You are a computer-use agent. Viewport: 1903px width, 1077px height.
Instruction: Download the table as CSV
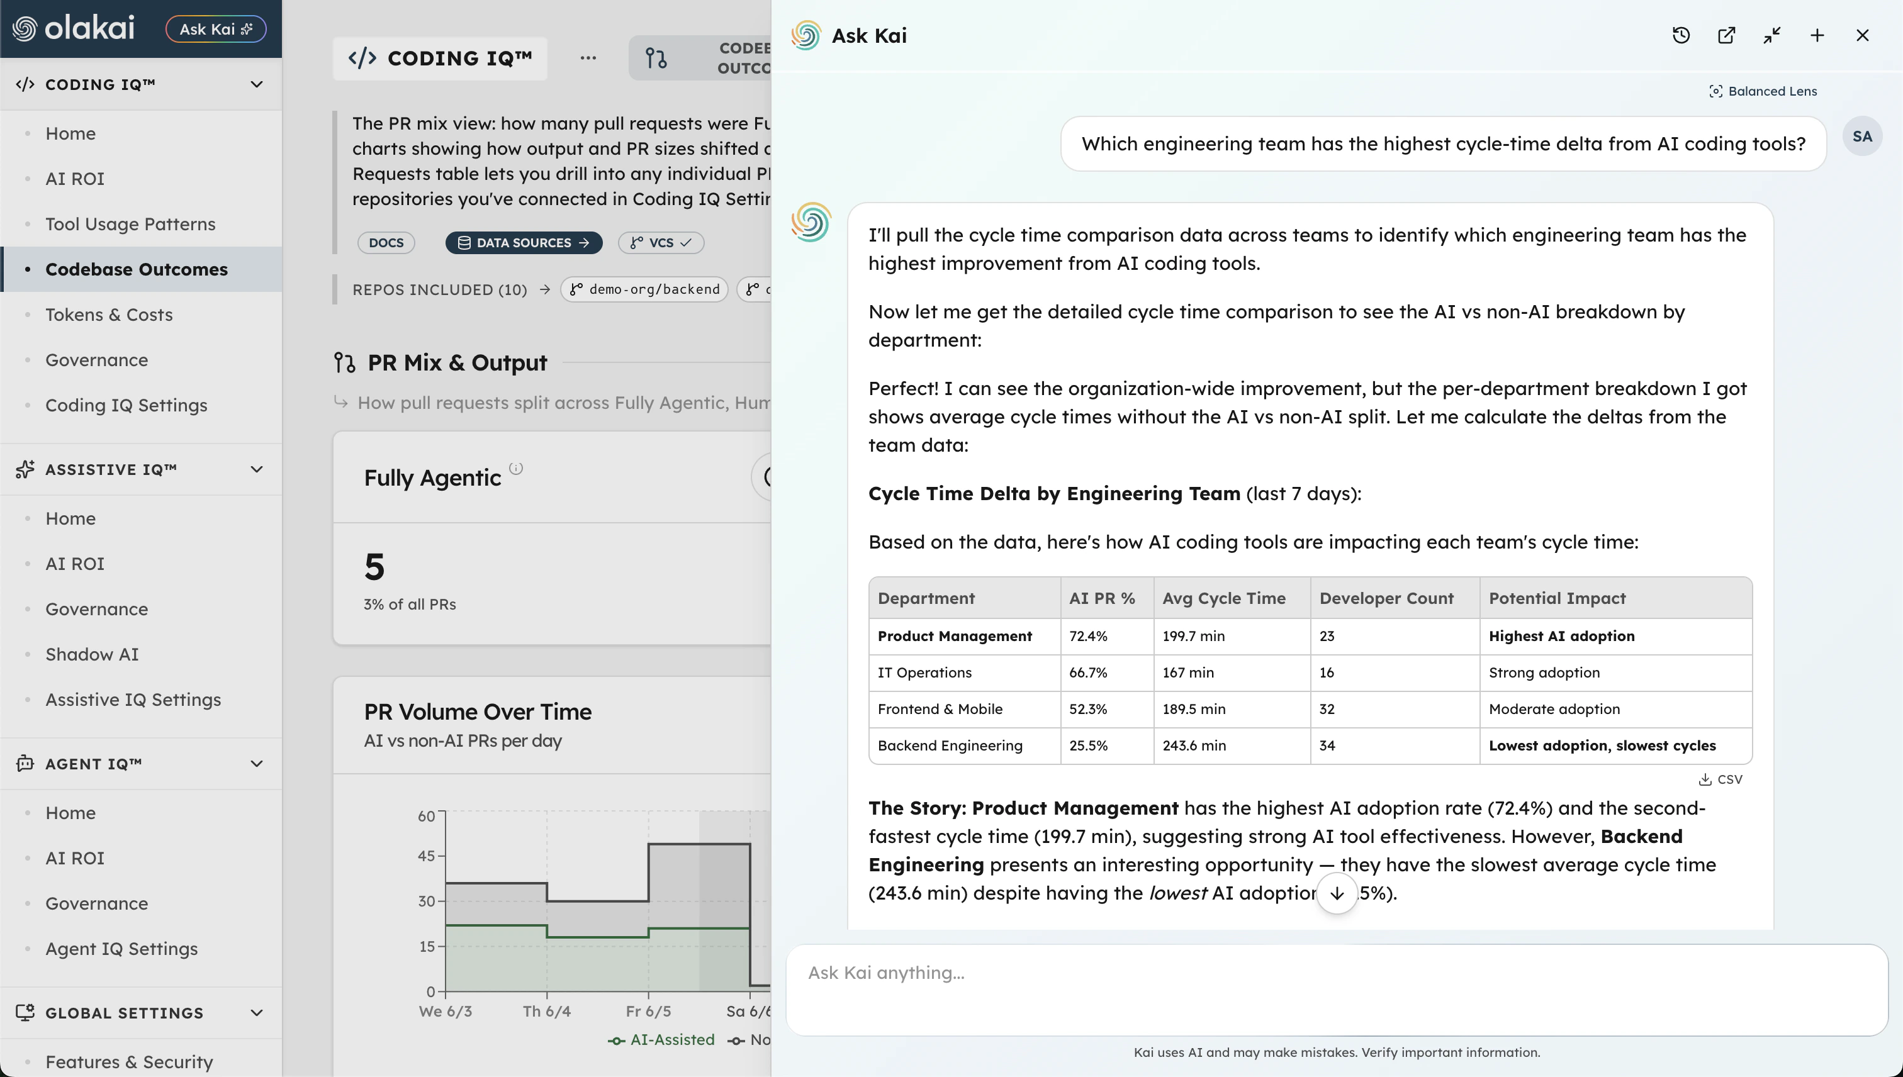click(x=1721, y=779)
